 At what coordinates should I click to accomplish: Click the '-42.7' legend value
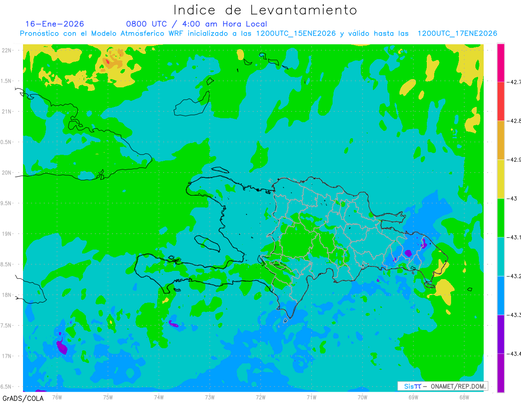[x=514, y=82]
